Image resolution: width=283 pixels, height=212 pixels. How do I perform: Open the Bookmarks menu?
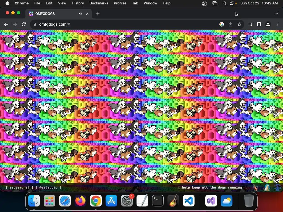[x=99, y=3]
